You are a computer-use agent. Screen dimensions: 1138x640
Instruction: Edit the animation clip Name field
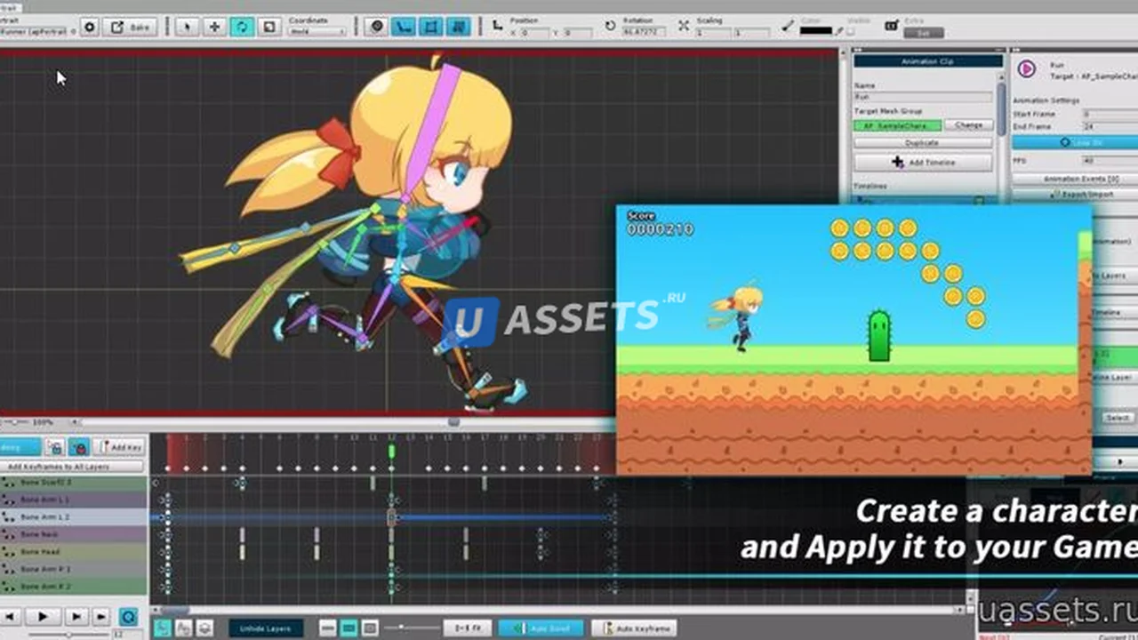click(923, 97)
